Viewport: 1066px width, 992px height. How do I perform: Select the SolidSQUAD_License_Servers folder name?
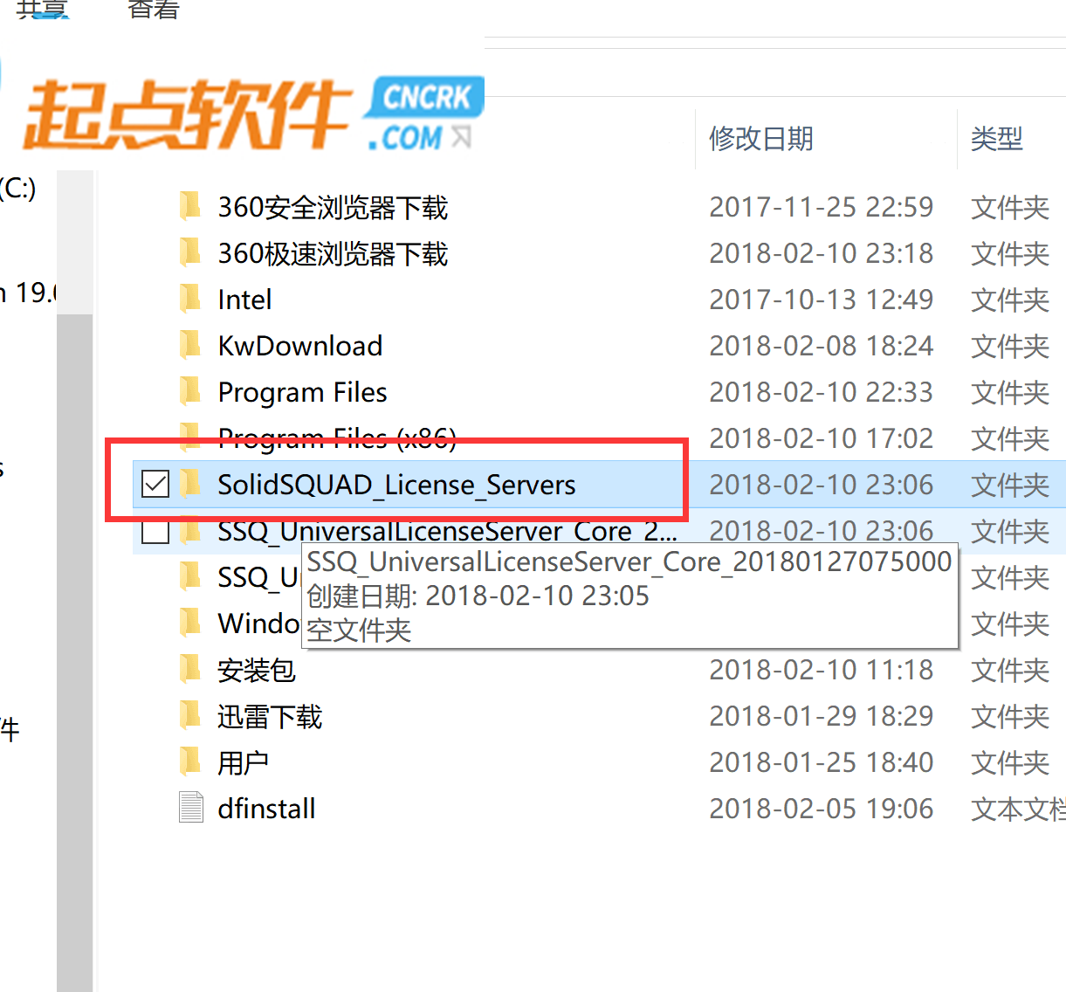click(396, 485)
